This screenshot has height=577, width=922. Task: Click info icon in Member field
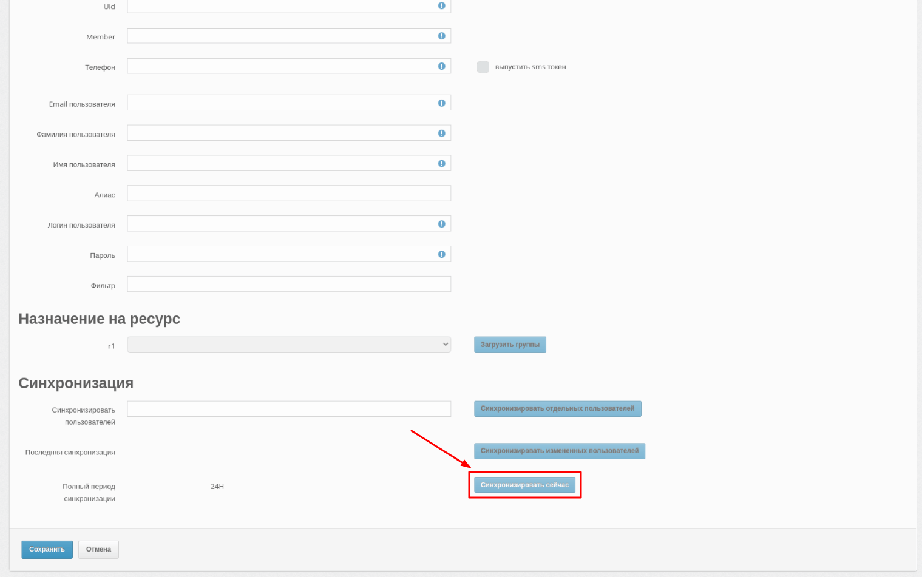(441, 36)
